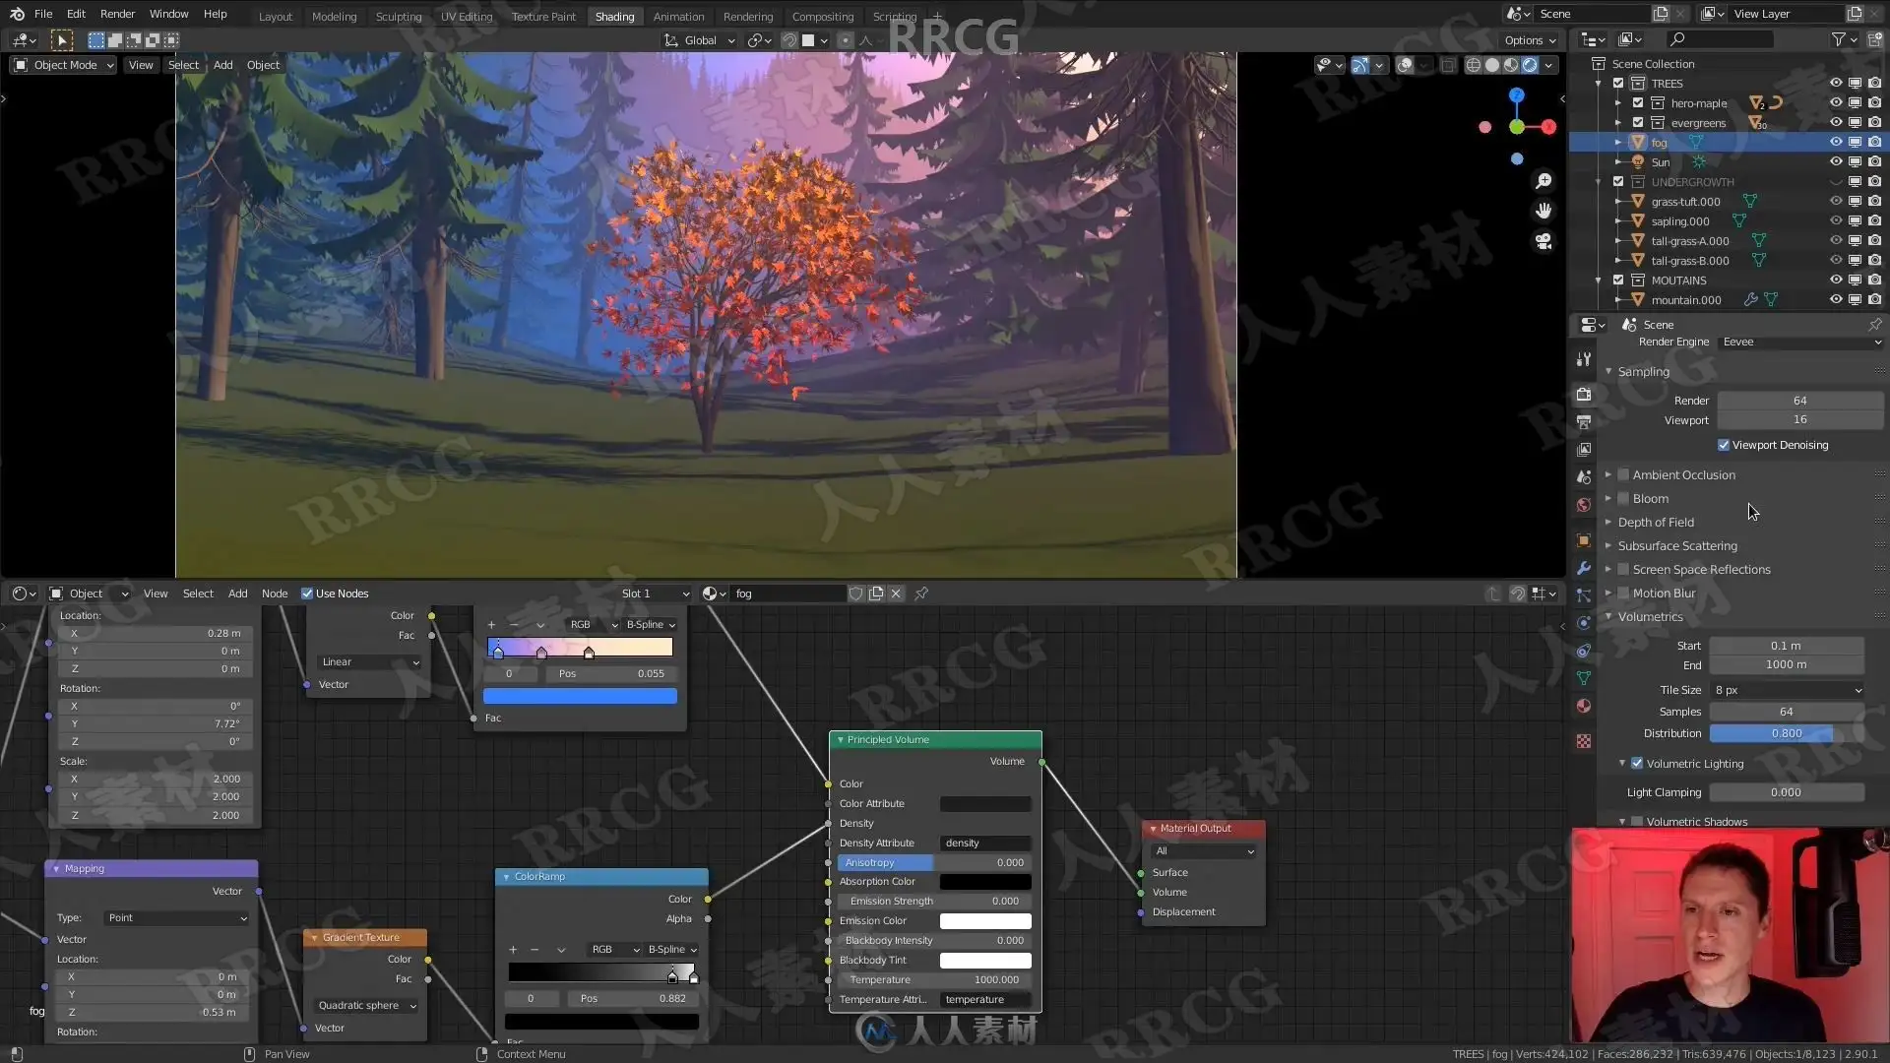Open Modifier properties wrench icon
This screenshot has height=1063, width=1890.
click(1584, 568)
